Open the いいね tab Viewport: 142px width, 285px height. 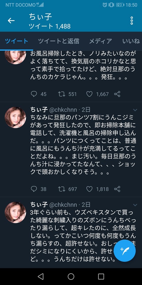click(131, 41)
